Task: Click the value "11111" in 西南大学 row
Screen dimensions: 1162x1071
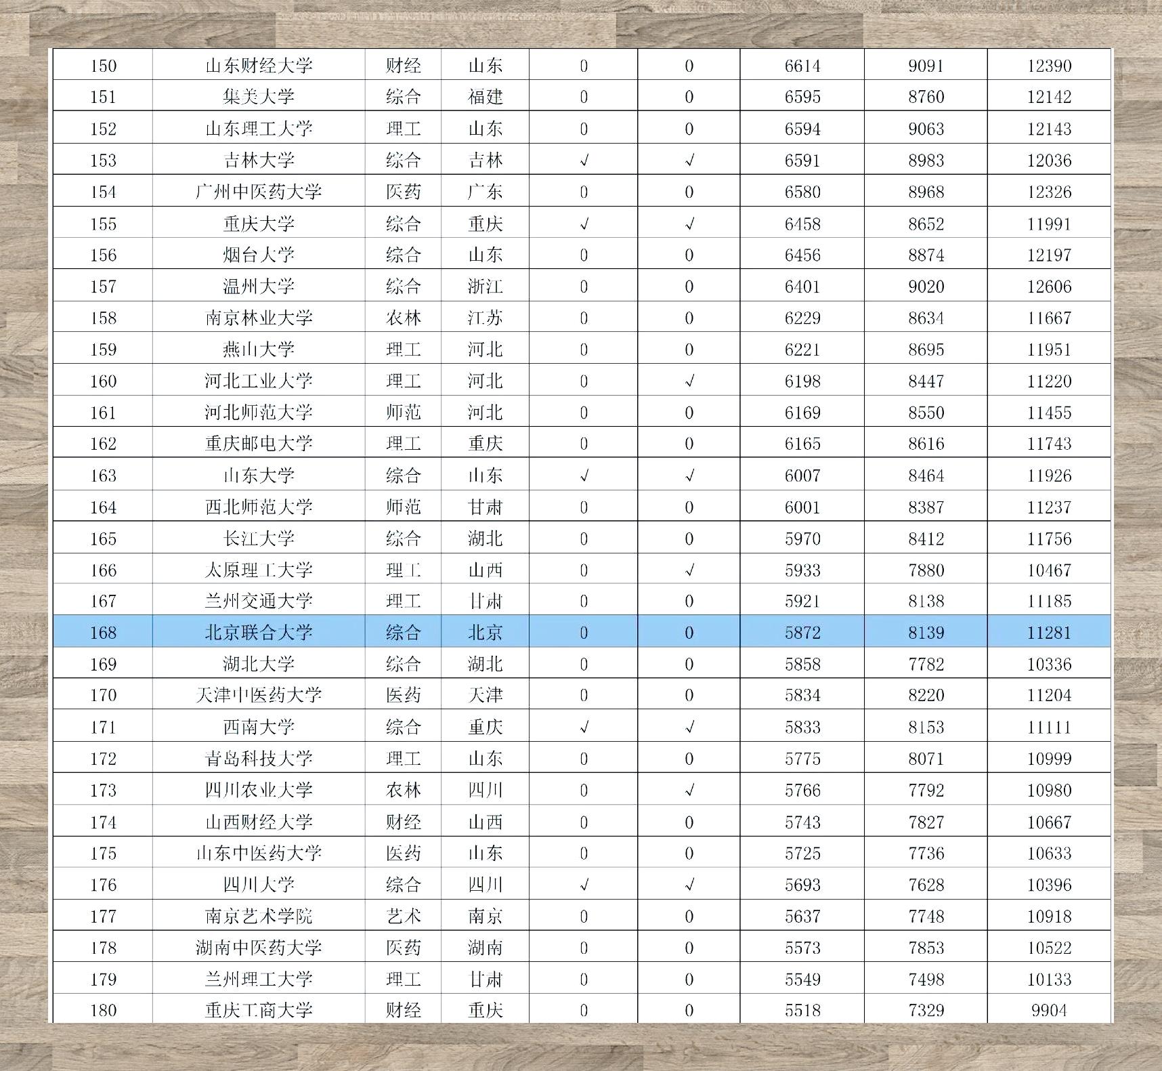Action: (1049, 727)
